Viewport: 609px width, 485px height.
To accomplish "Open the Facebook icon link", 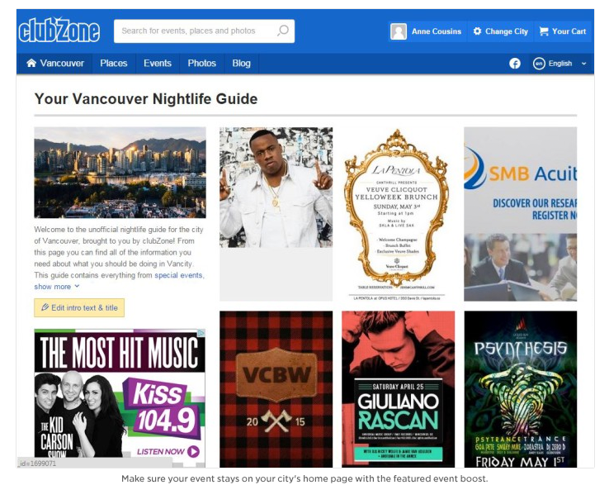I will [515, 64].
